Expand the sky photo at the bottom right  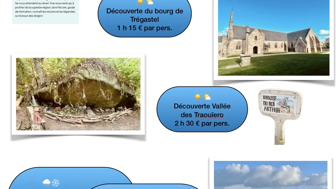point(270,175)
